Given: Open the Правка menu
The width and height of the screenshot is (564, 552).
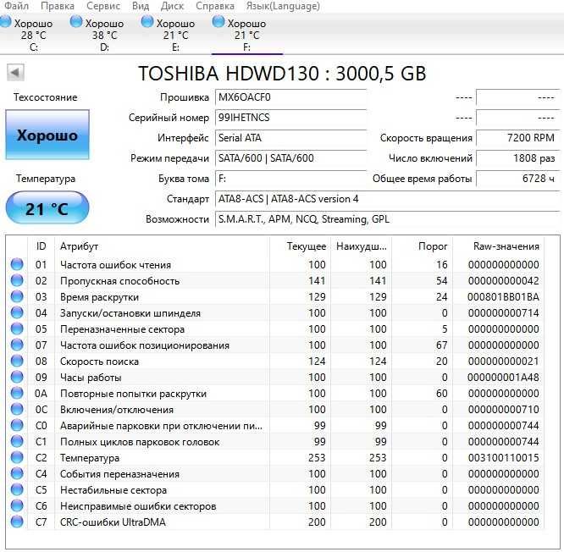Looking at the screenshot, I should 58,6.
